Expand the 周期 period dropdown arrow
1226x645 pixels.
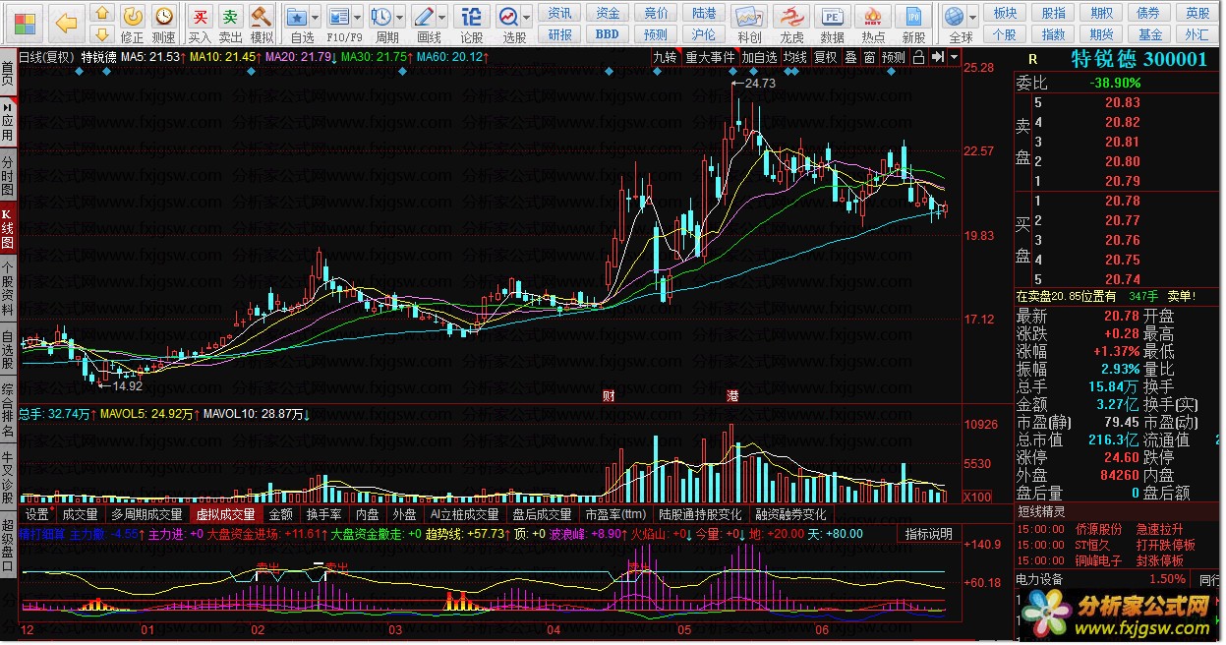tap(399, 18)
